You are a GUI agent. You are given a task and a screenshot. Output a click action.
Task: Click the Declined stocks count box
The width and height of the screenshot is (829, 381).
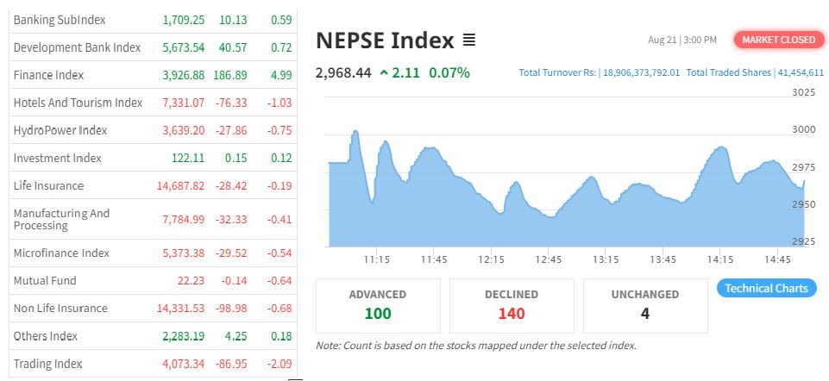point(512,305)
